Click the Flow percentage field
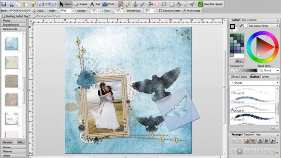Image resolution: width=281 pixels, height=158 pixels. pos(119,11)
